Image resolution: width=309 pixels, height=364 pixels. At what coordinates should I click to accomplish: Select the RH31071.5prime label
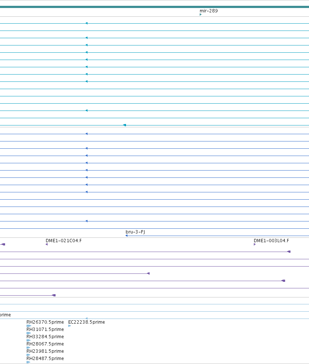45,329
